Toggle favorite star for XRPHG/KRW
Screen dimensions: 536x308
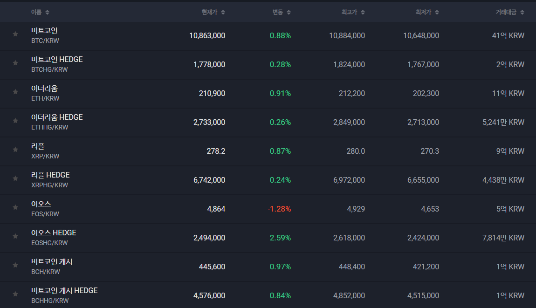[15, 178]
